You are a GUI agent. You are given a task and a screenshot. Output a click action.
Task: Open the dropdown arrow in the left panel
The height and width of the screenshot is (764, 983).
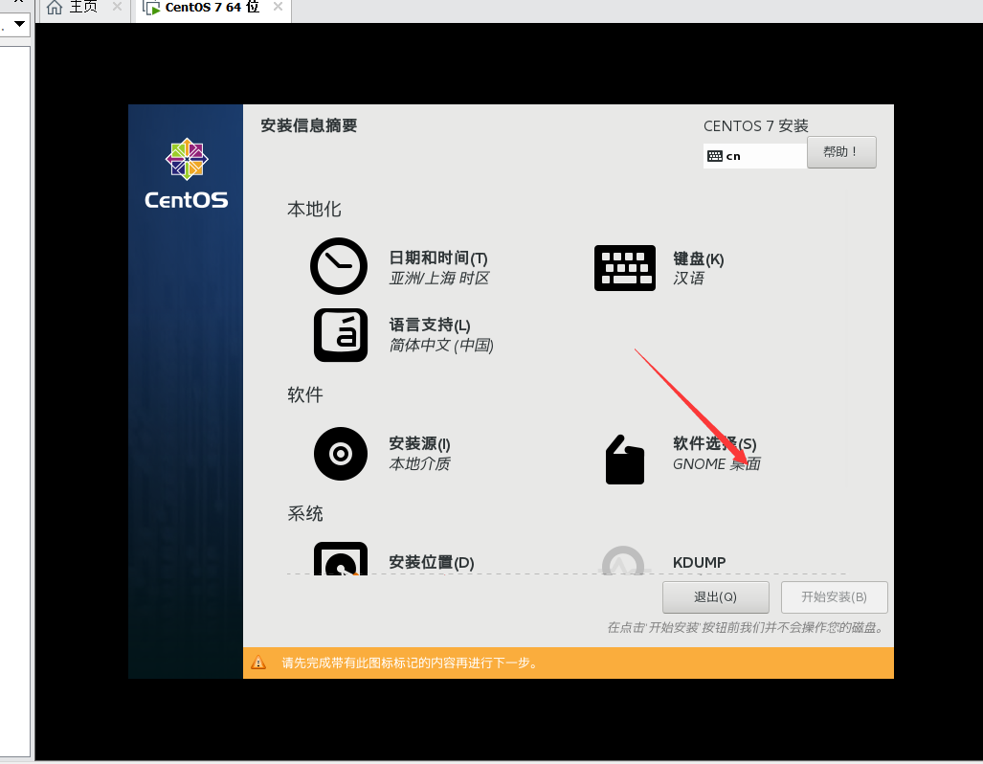tap(19, 24)
